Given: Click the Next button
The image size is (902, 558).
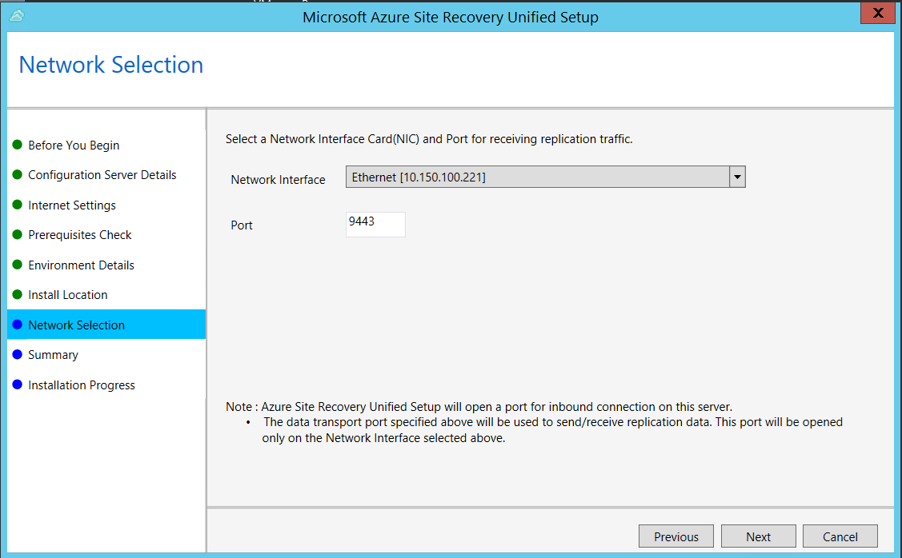Looking at the screenshot, I should pyautogui.click(x=758, y=536).
